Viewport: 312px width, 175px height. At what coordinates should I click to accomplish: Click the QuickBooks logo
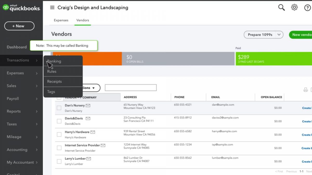click(x=21, y=8)
